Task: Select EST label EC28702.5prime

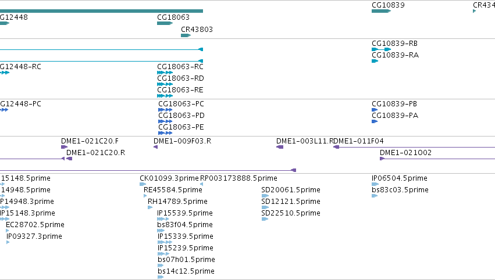Action: point(35,225)
